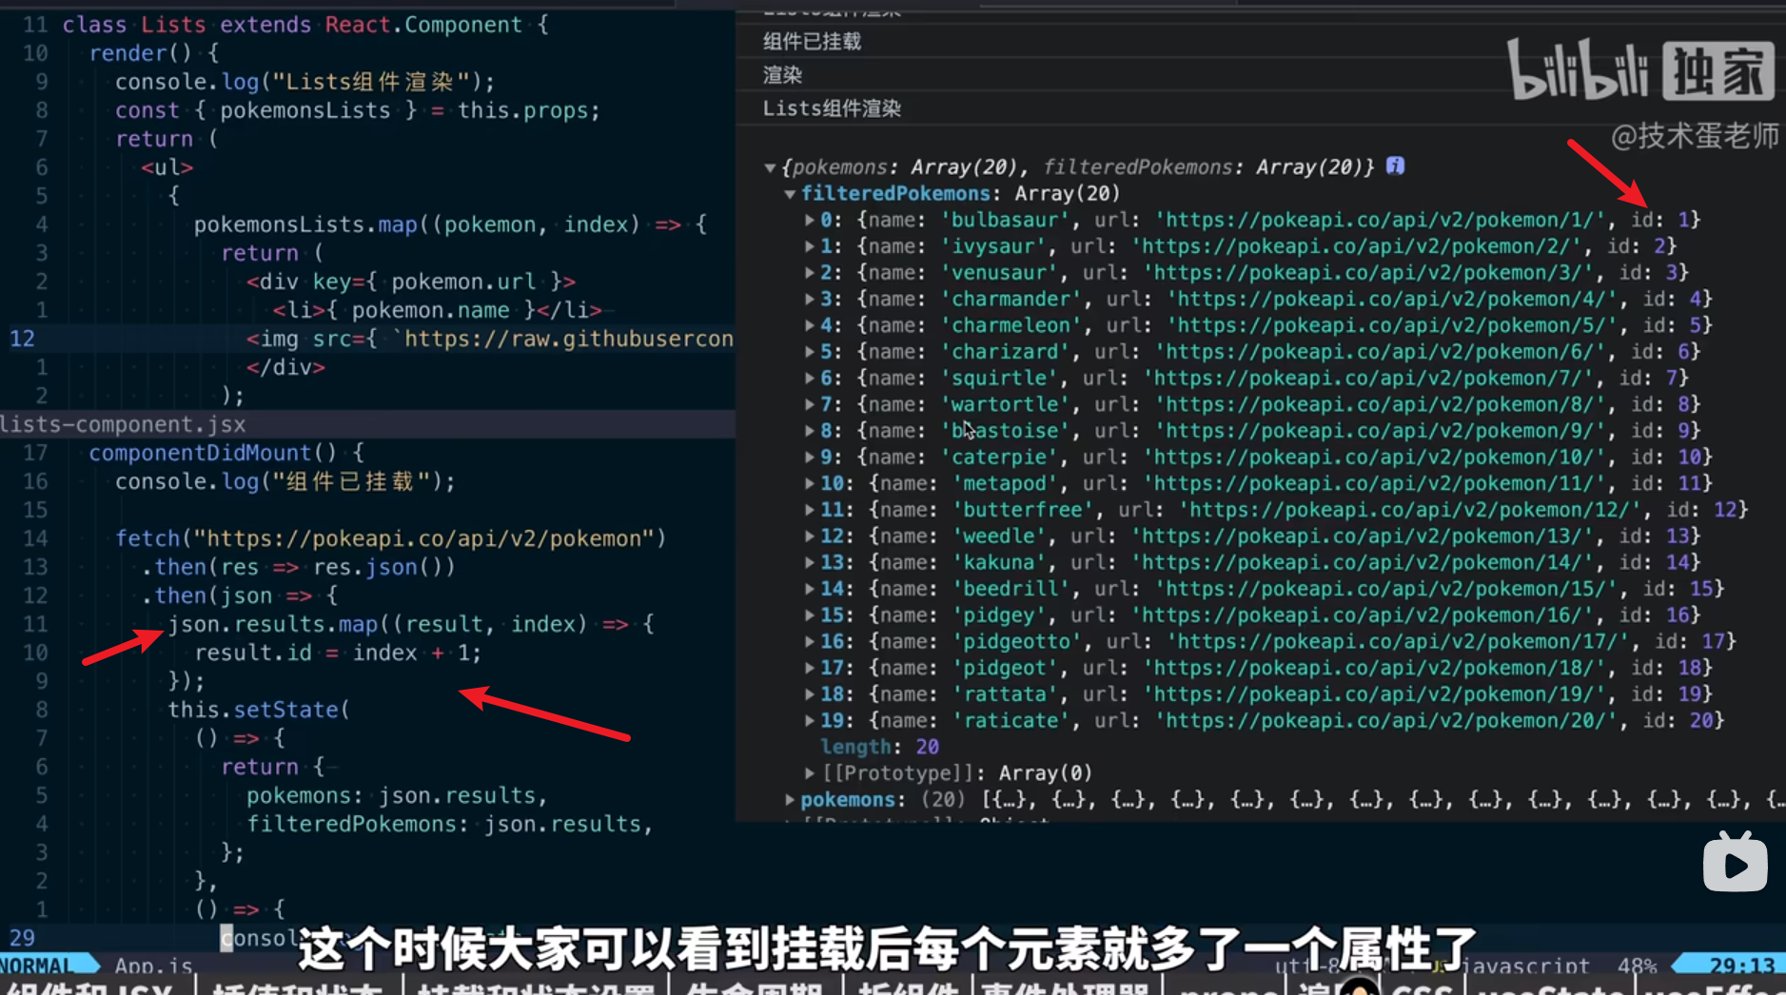Expand the pokemons (20) array row
The height and width of the screenshot is (995, 1786).
click(x=790, y=800)
